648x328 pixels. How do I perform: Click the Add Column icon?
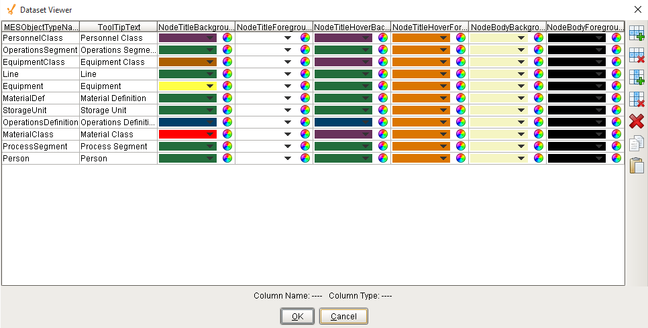(636, 77)
